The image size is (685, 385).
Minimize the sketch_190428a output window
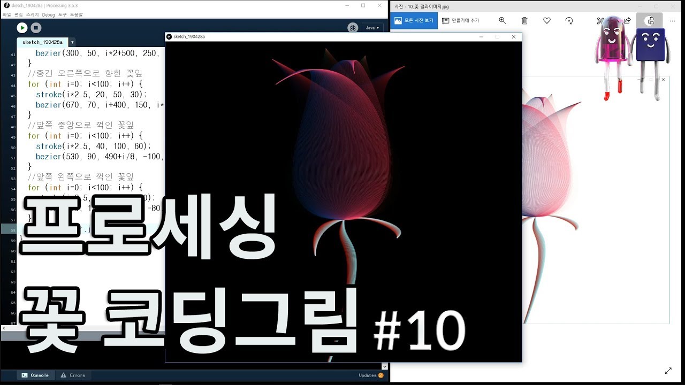coord(481,37)
